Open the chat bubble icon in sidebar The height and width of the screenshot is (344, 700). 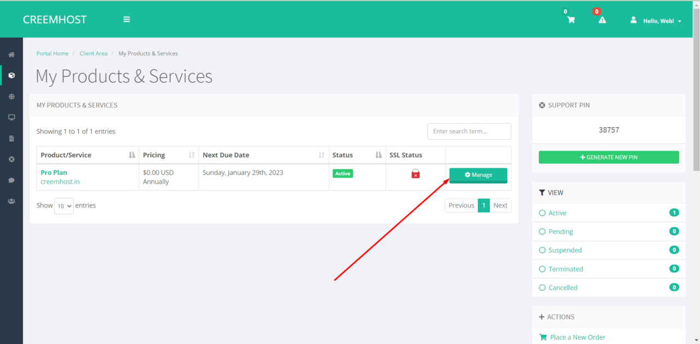pos(11,180)
